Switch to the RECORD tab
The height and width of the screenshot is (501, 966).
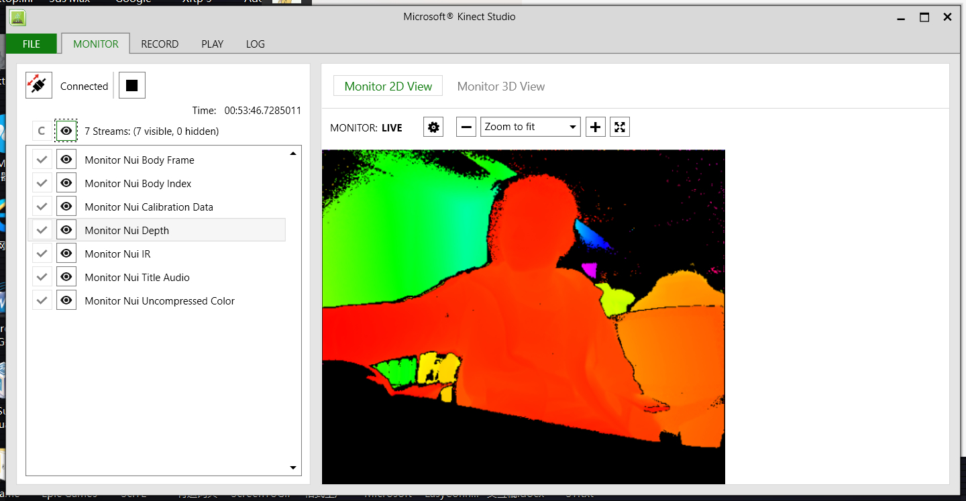(160, 44)
